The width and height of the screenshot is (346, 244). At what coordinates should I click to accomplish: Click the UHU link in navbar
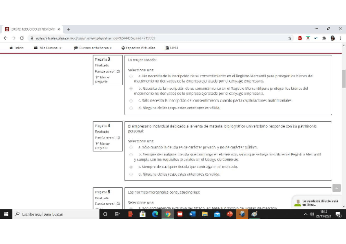[172, 48]
